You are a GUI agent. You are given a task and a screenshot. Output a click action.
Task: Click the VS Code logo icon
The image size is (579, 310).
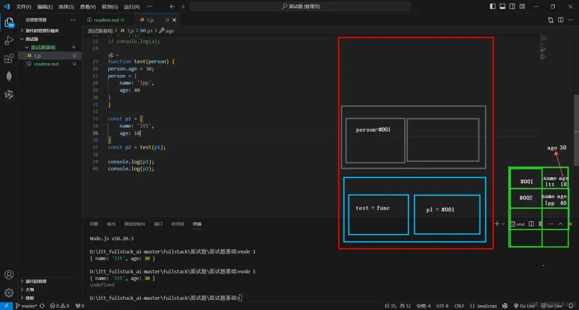(x=6, y=6)
